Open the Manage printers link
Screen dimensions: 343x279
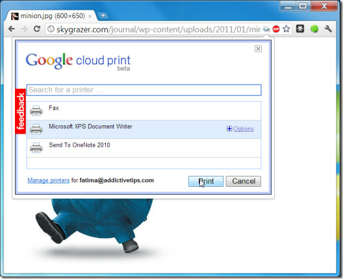coord(48,180)
